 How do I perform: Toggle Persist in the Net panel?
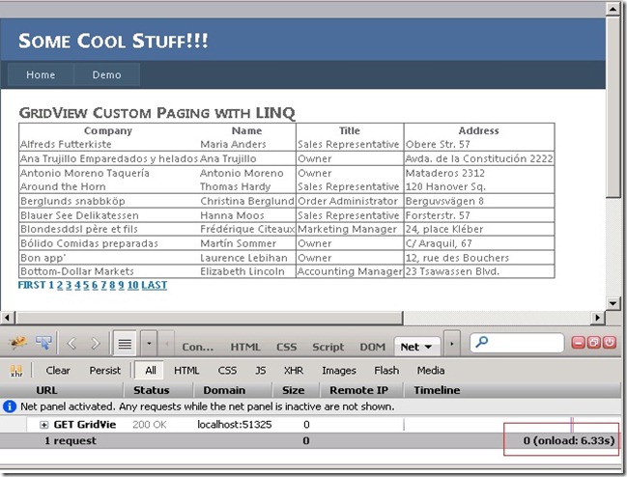coord(104,371)
